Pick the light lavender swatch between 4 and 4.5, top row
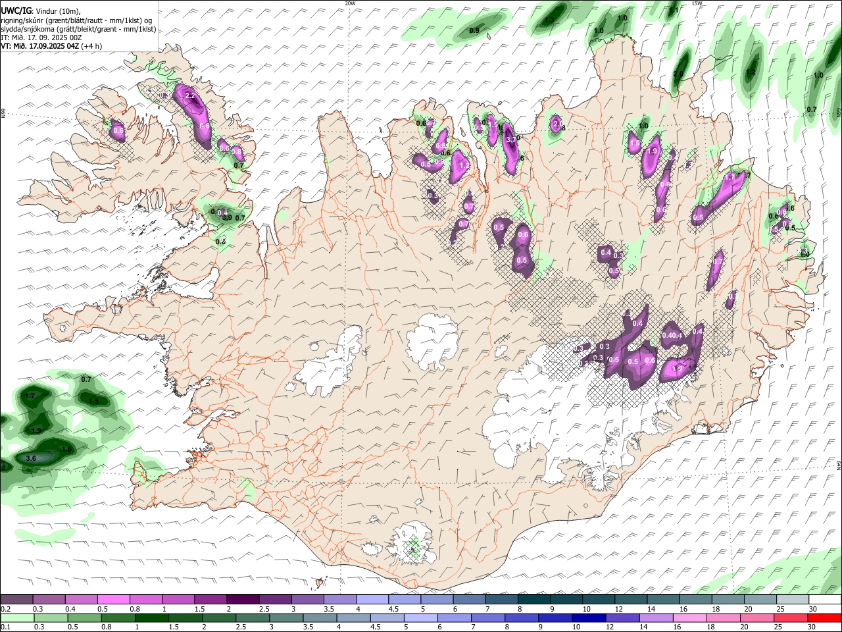The width and height of the screenshot is (842, 632). coord(372,599)
